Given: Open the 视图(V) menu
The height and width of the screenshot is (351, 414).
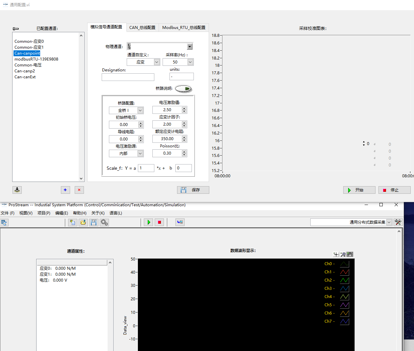Looking at the screenshot, I should [x=26, y=213].
